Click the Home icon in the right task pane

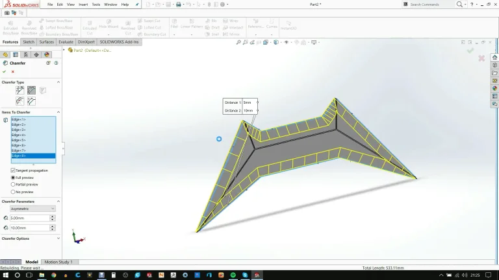494,57
